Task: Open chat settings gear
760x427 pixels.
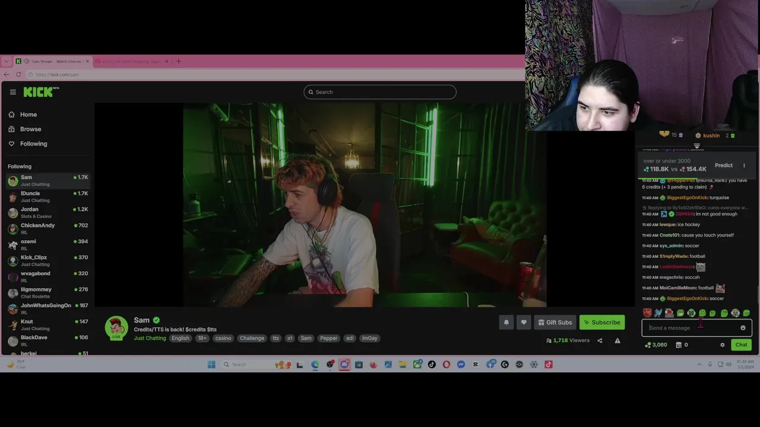Action: 723,345
